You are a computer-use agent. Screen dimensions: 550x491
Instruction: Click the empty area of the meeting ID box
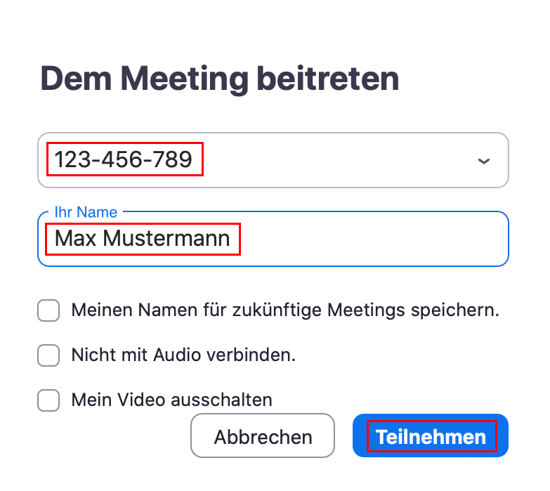point(337,160)
